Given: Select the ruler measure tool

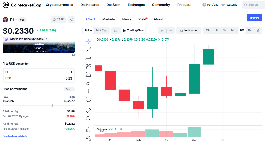Looking at the screenshot, I should point(89,110).
